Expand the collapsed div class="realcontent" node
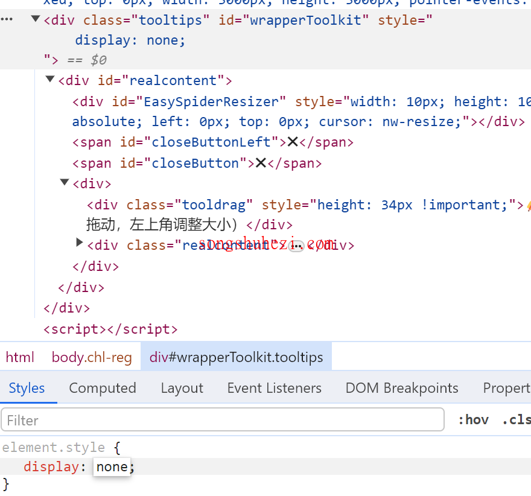This screenshot has width=531, height=496. coord(80,243)
